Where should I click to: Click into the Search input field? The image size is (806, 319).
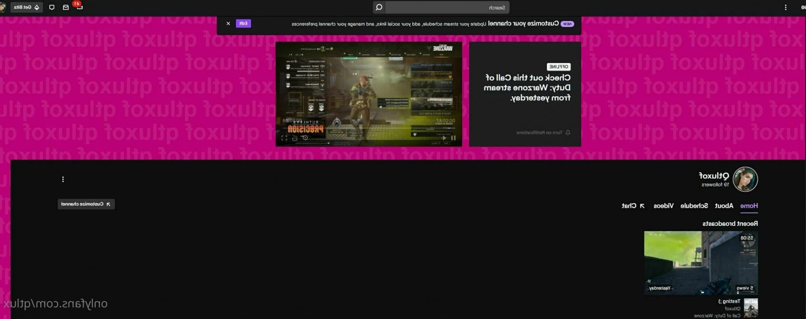click(447, 7)
